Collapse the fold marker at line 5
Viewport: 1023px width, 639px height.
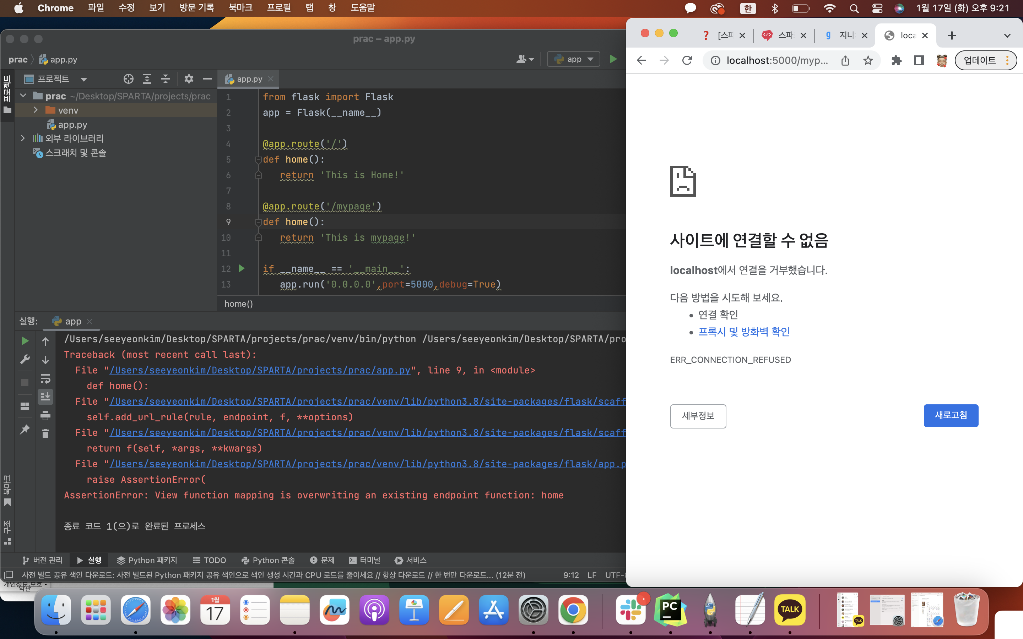pyautogui.click(x=258, y=160)
